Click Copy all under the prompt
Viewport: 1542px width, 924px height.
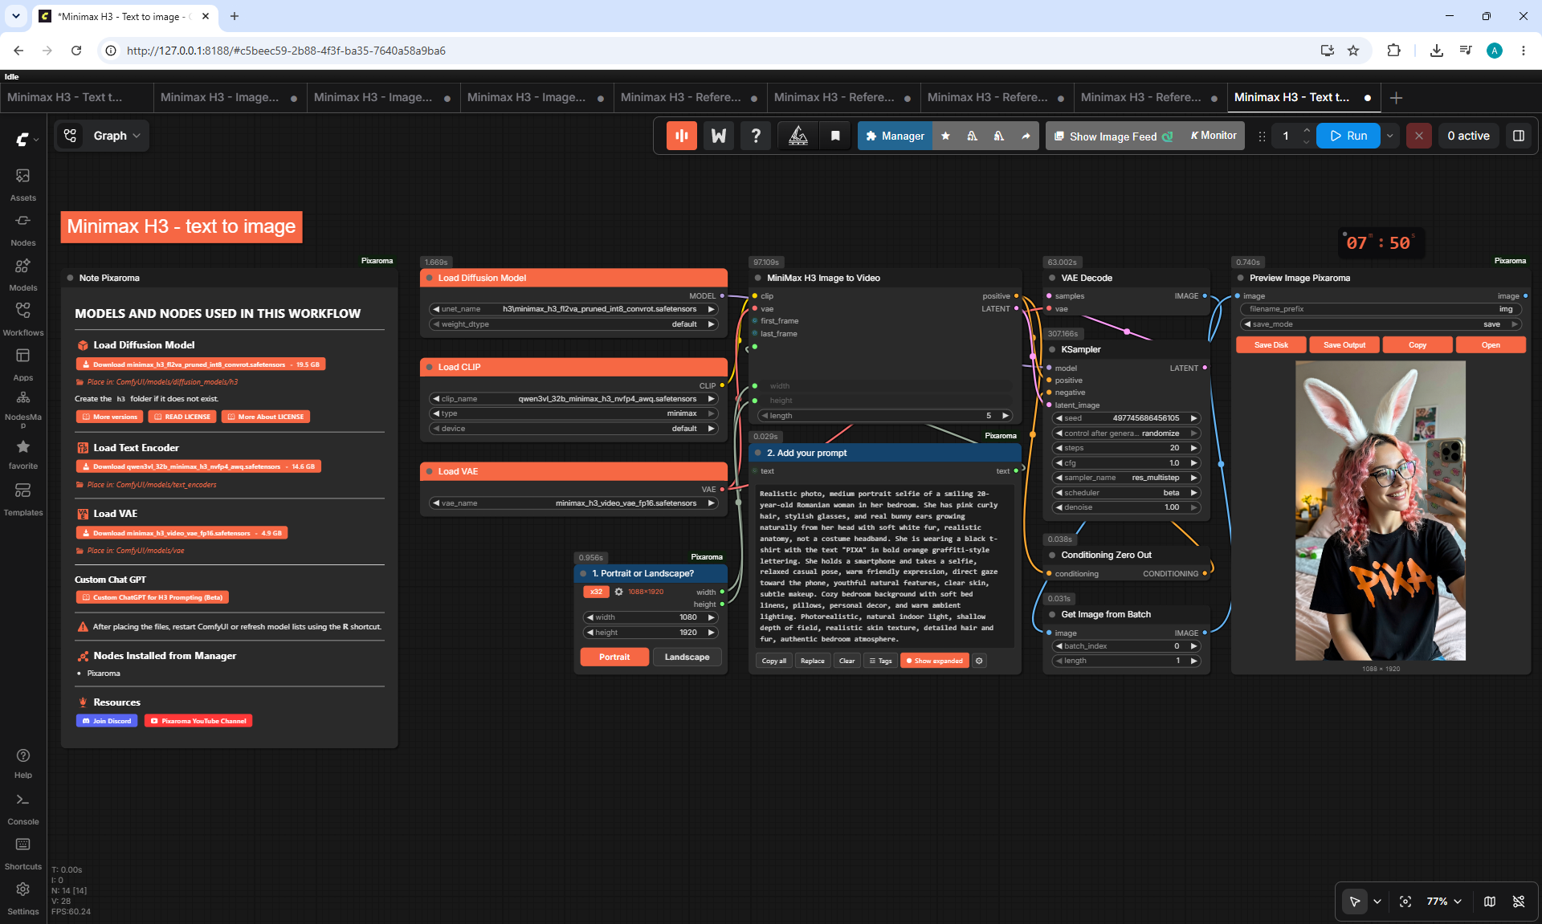(x=774, y=661)
